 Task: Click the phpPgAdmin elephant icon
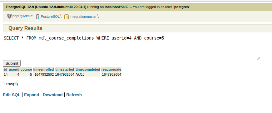click(9, 16)
